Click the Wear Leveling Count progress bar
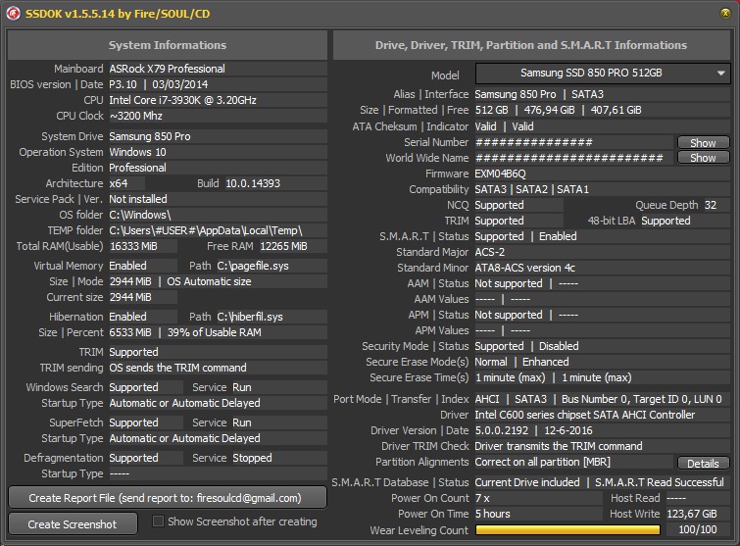 (x=567, y=530)
